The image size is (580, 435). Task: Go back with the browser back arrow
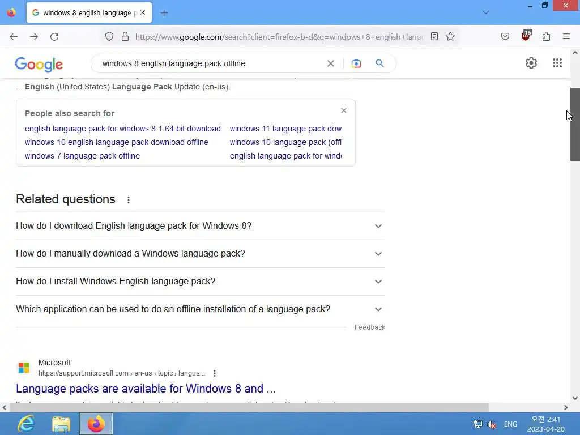tap(14, 37)
